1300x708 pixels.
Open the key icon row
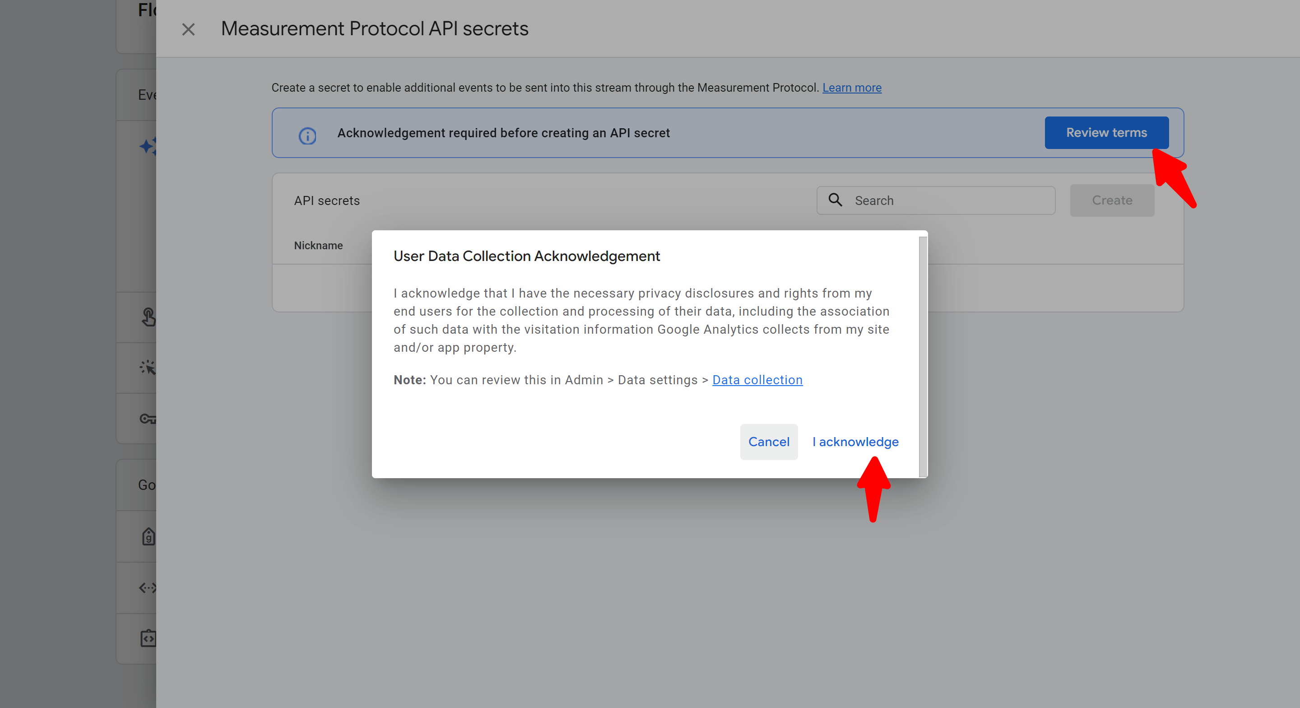tap(148, 419)
